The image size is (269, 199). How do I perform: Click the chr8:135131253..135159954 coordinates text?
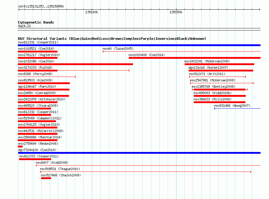pos(41,6)
